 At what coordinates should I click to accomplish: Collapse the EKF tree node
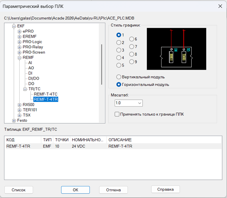(x=14, y=26)
